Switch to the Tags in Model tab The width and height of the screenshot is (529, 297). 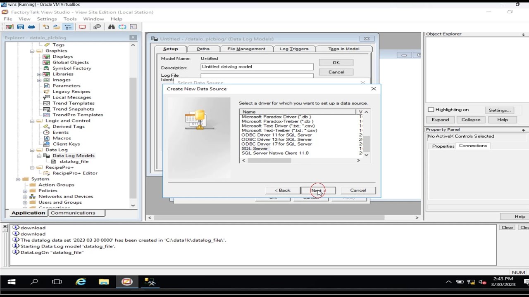(x=343, y=49)
